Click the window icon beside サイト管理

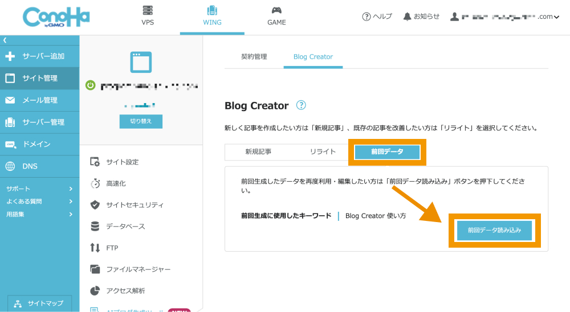coord(10,78)
